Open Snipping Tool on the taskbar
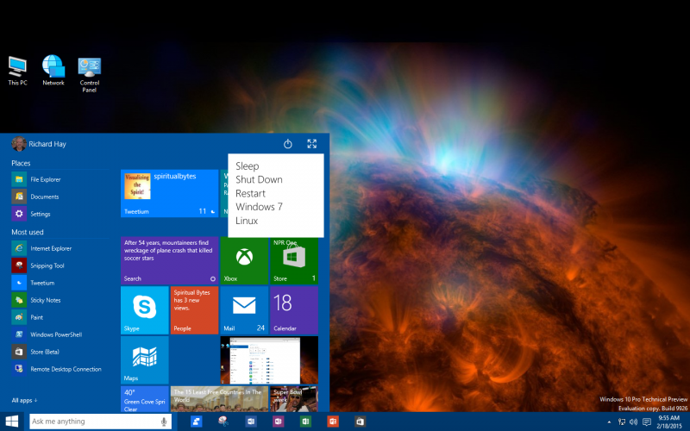 pos(223,422)
